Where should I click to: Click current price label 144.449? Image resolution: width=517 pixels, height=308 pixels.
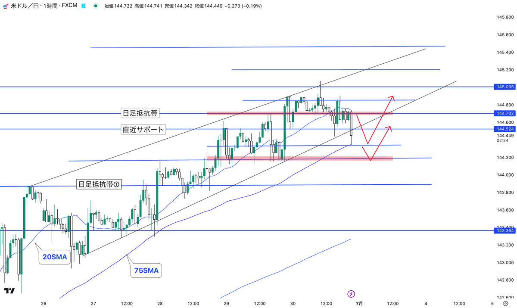point(504,135)
